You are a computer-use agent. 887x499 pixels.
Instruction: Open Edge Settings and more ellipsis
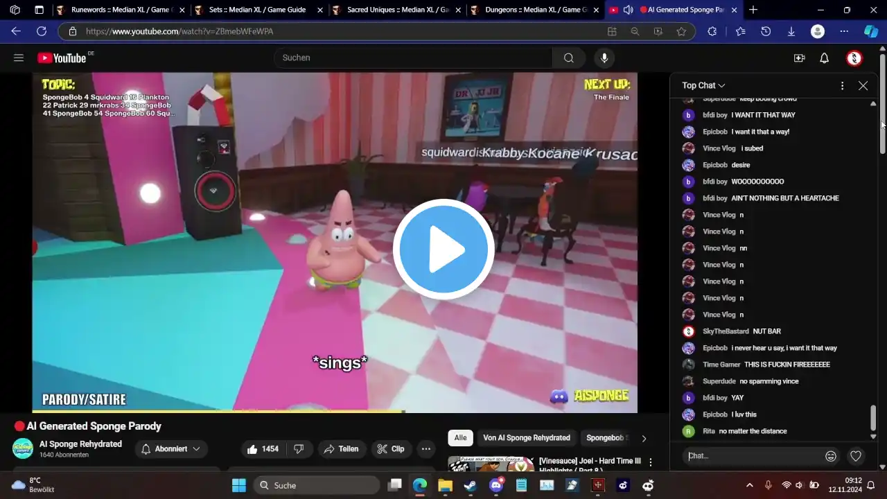coord(843,31)
